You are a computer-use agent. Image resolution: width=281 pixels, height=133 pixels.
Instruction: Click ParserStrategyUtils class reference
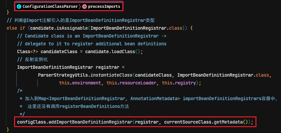(x=63, y=75)
